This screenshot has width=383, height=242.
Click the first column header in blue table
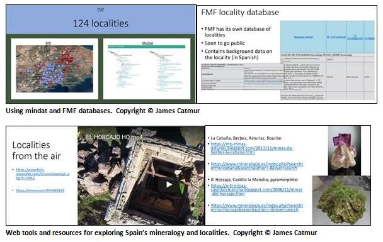(x=303, y=37)
